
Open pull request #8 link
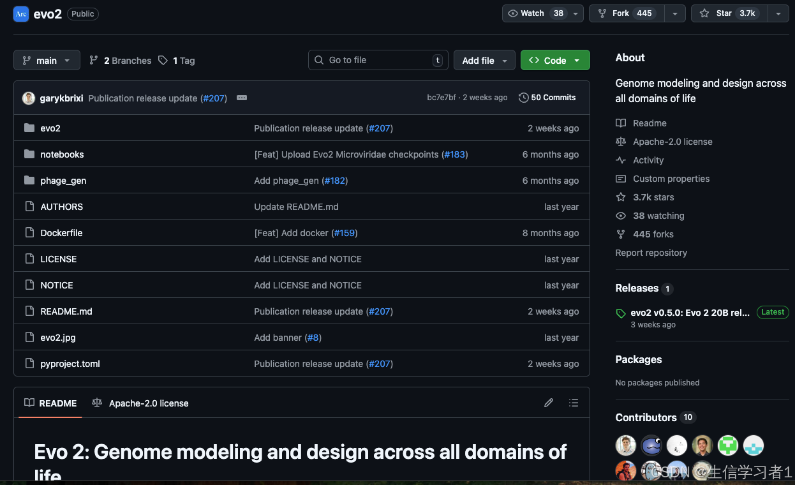click(313, 338)
